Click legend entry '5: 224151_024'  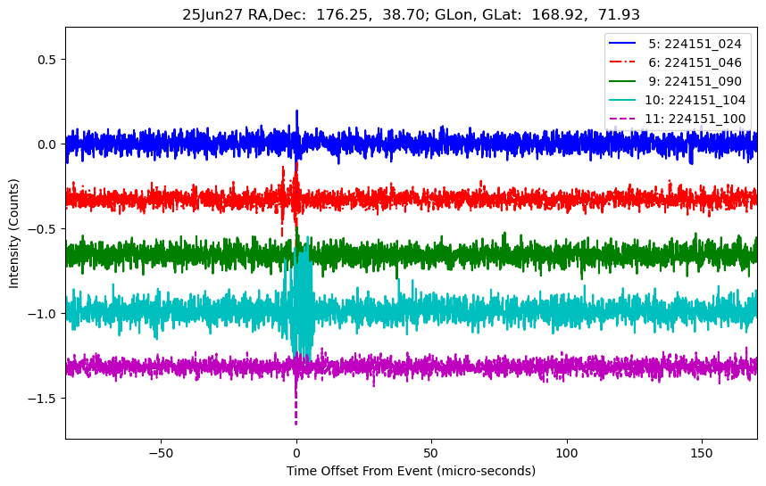pos(695,44)
